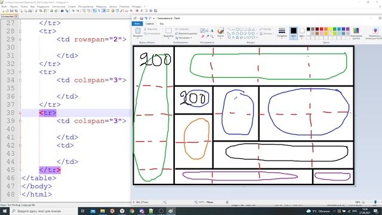Pick green swatch in Paint palette
The image size is (382, 215).
[335, 29]
